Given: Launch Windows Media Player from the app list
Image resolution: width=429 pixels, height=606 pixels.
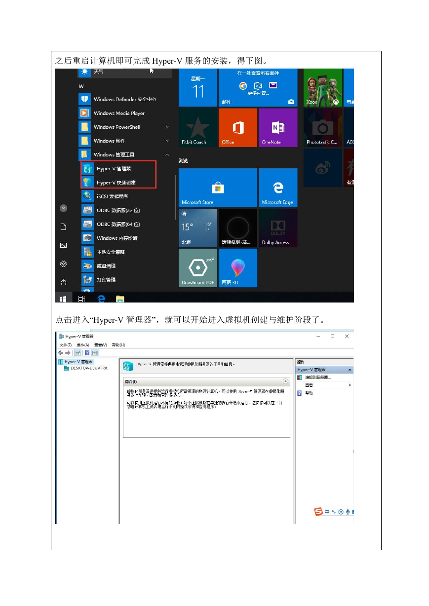Looking at the screenshot, I should pos(119,113).
